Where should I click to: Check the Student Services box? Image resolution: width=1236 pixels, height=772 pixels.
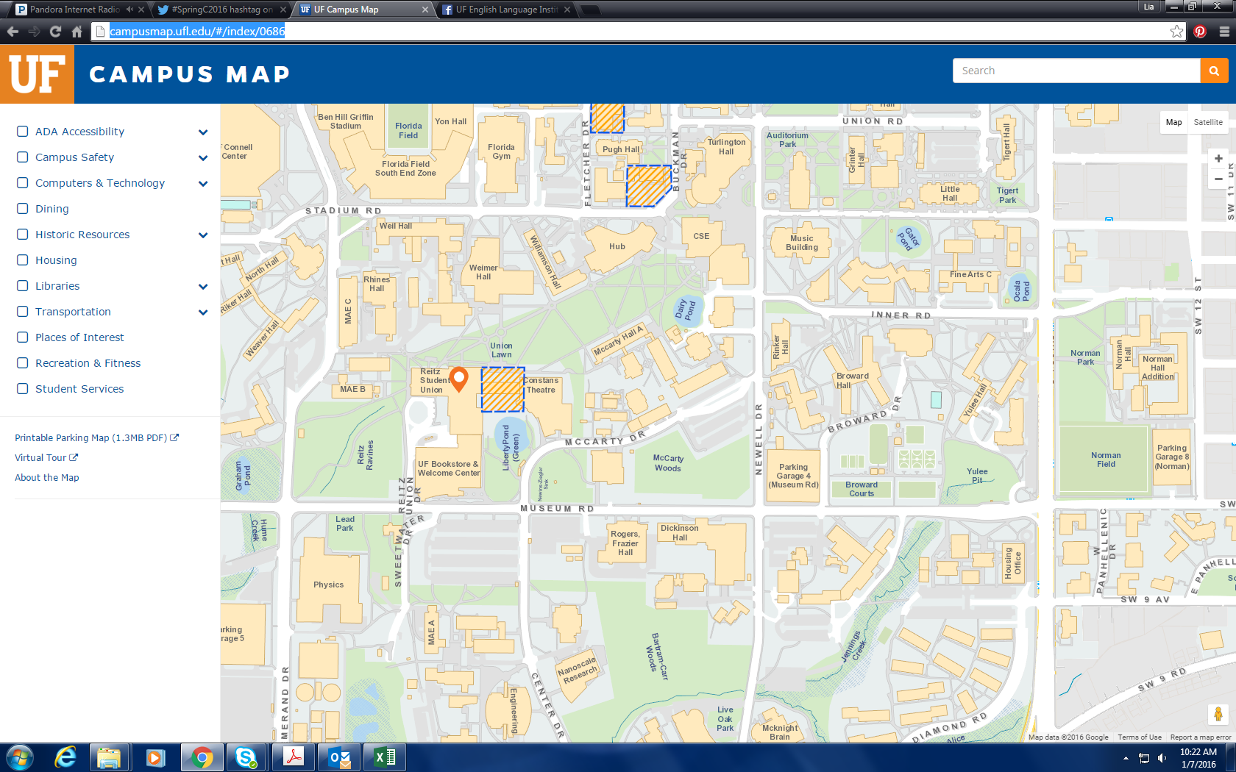point(23,389)
